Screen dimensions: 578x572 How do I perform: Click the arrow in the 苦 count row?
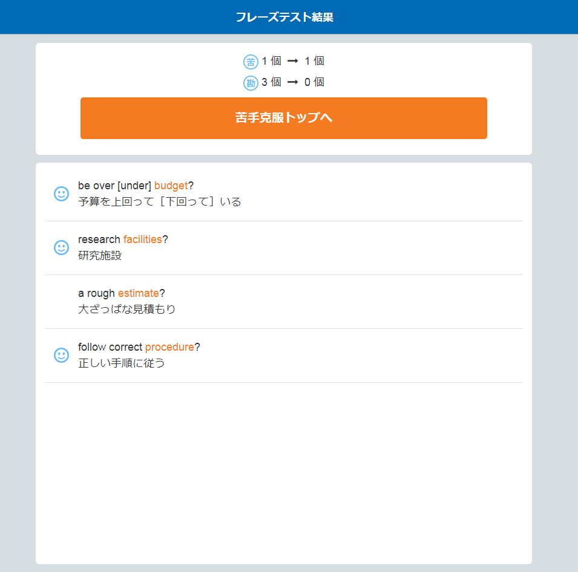292,61
